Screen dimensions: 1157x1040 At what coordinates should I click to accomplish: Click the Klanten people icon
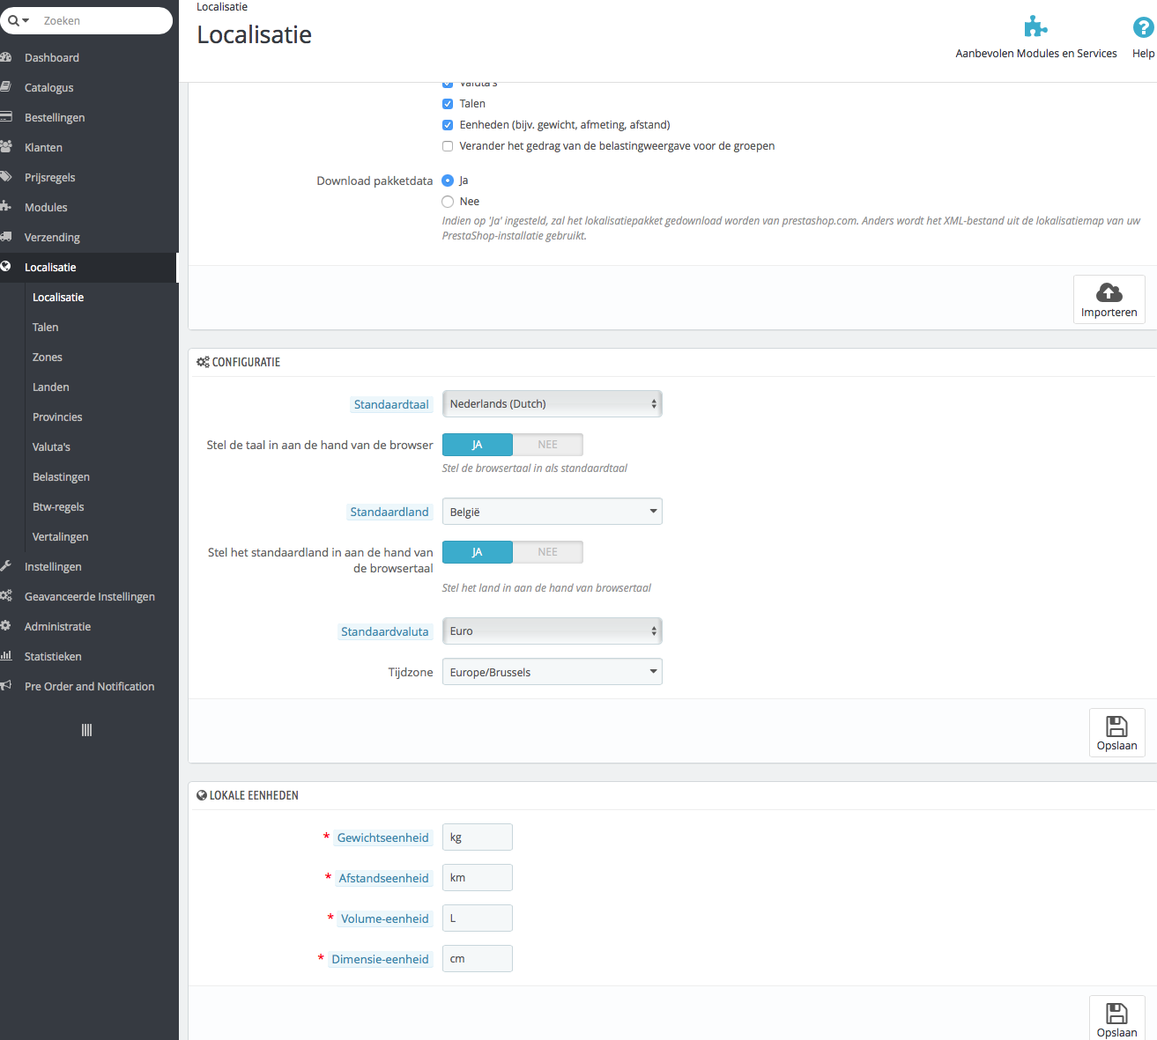pos(6,147)
